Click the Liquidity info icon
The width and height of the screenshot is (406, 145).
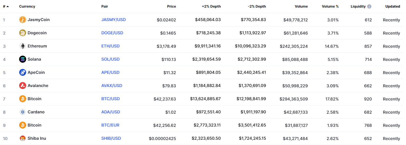click(x=369, y=6)
